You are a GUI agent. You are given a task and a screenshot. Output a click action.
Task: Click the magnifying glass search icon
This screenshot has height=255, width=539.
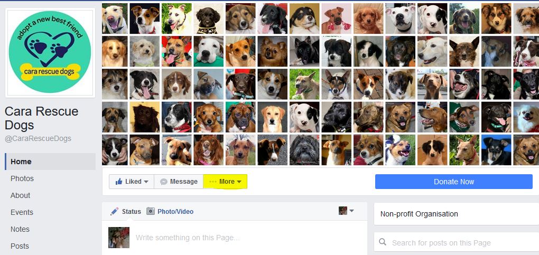(383, 242)
